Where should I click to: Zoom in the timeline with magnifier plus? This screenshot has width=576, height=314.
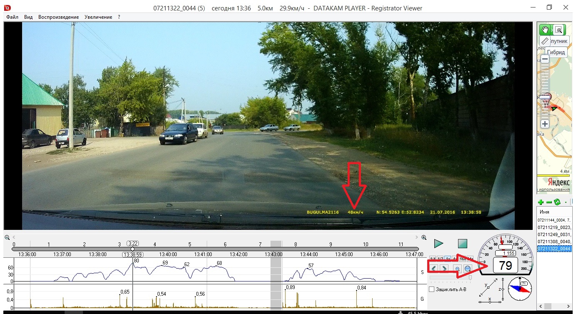424,237
